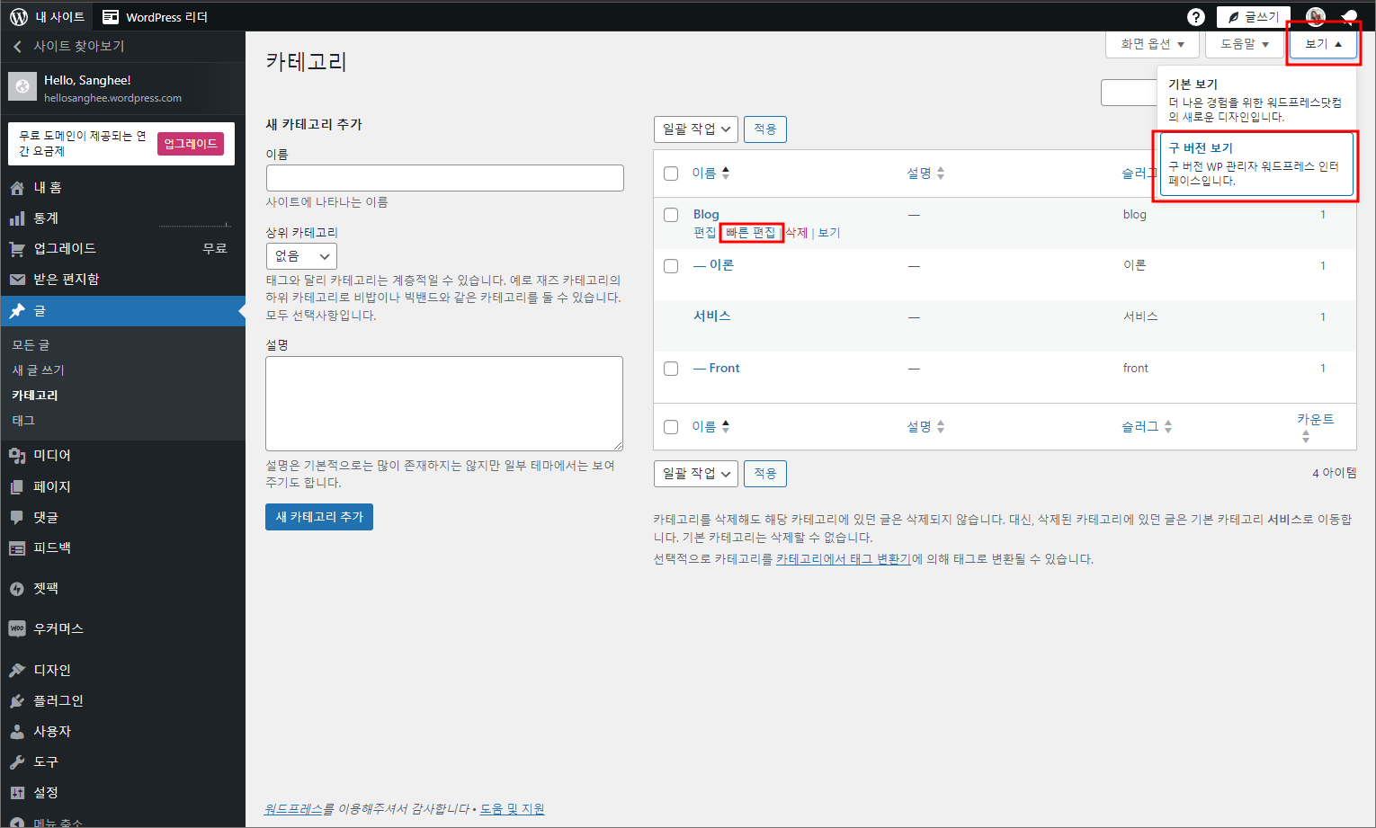The height and width of the screenshot is (828, 1376).
Task: Tick the select-all checkbox in table footer
Action: tap(671, 427)
